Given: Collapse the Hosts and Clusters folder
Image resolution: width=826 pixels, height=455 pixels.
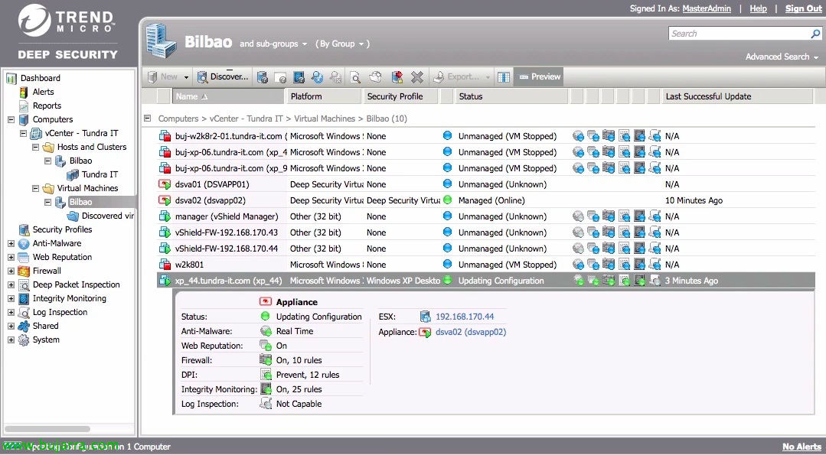Looking at the screenshot, I should coord(35,148).
